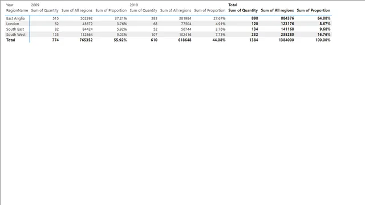Select the RegionName header

(17, 10)
